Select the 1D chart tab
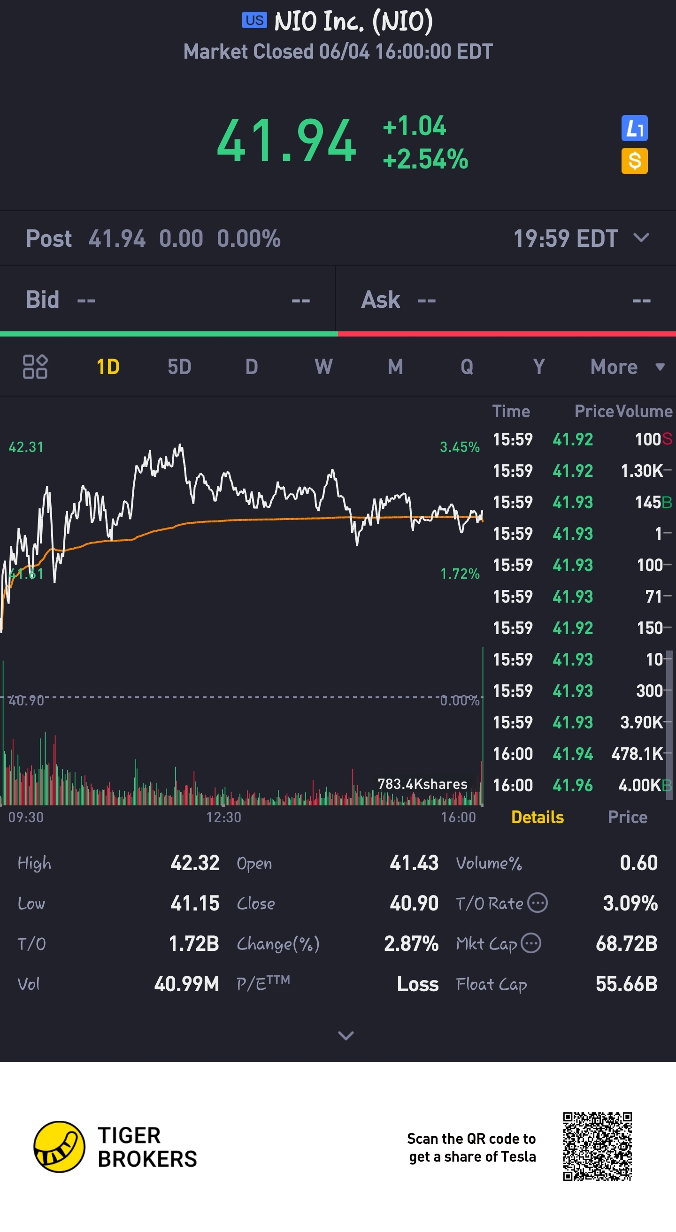Viewport: 676px width, 1232px height. (108, 367)
